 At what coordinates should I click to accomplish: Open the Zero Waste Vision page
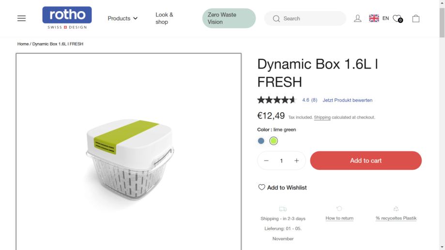tap(229, 18)
